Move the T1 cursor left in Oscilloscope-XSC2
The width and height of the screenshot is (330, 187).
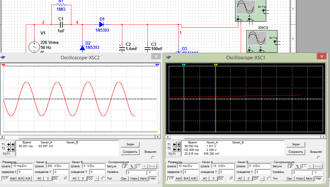coord(9,144)
